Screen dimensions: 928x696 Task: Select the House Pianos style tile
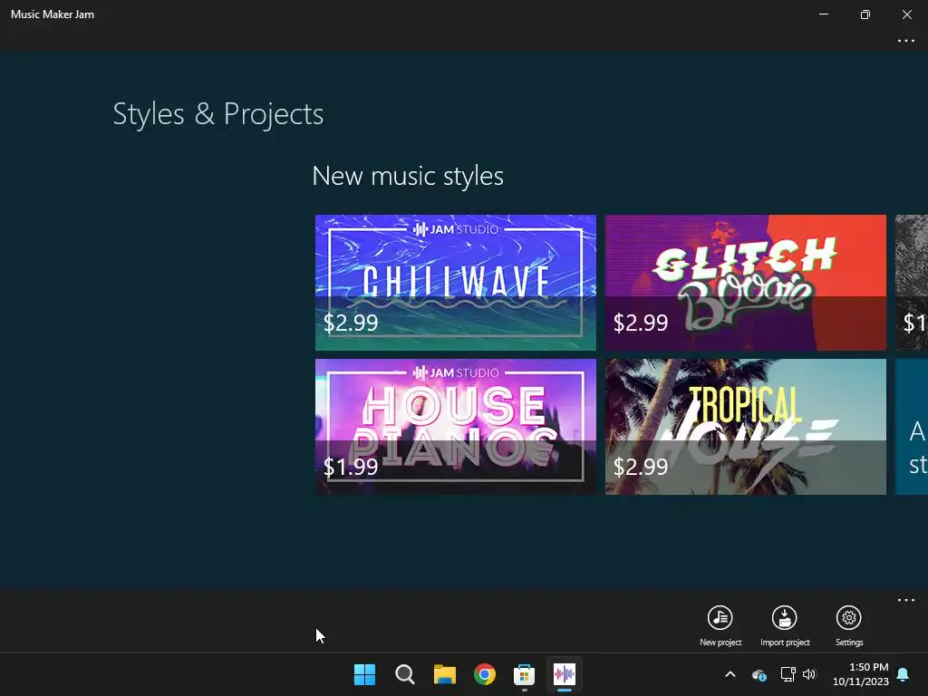click(x=456, y=427)
